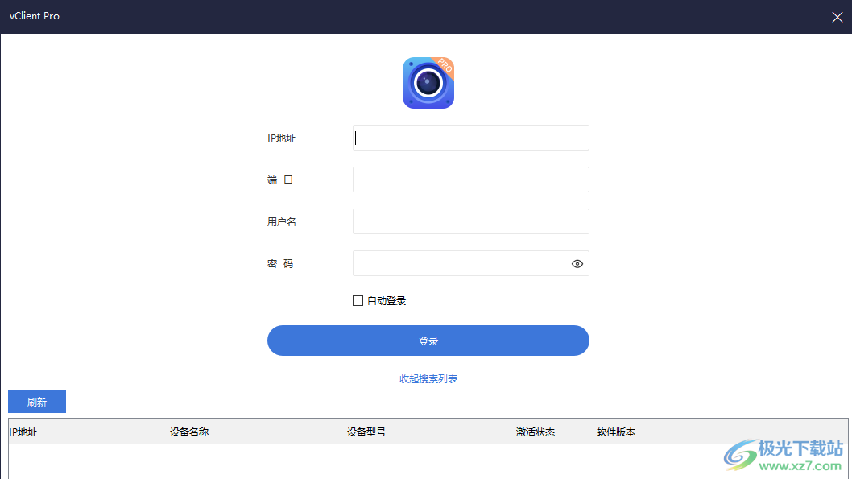Click the 刷新 refresh button
852x479 pixels.
[x=37, y=402]
